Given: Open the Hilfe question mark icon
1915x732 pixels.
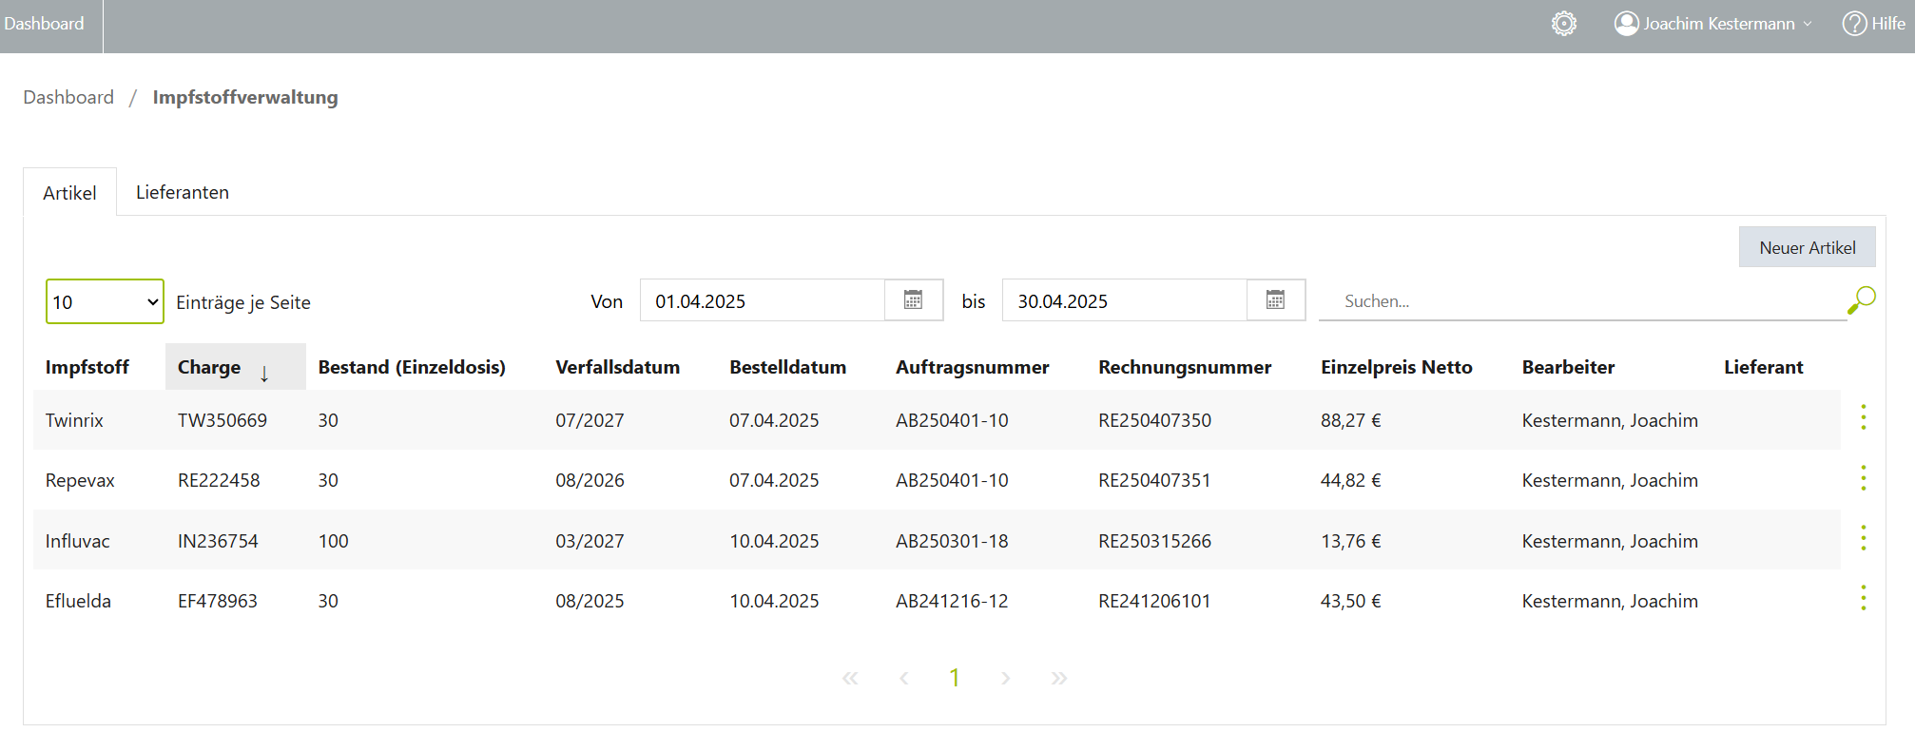Looking at the screenshot, I should (1854, 24).
